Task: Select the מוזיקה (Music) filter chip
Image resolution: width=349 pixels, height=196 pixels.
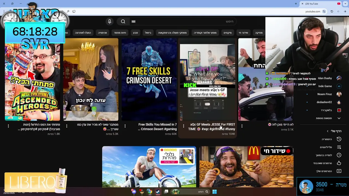Action: click(259, 33)
